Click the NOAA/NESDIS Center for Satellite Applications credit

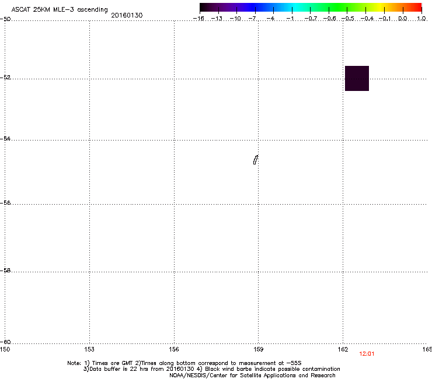[252, 376]
